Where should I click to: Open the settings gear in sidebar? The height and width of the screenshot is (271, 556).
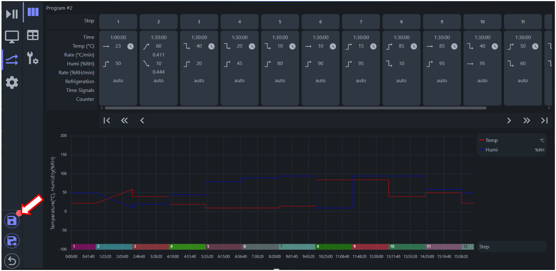click(12, 83)
